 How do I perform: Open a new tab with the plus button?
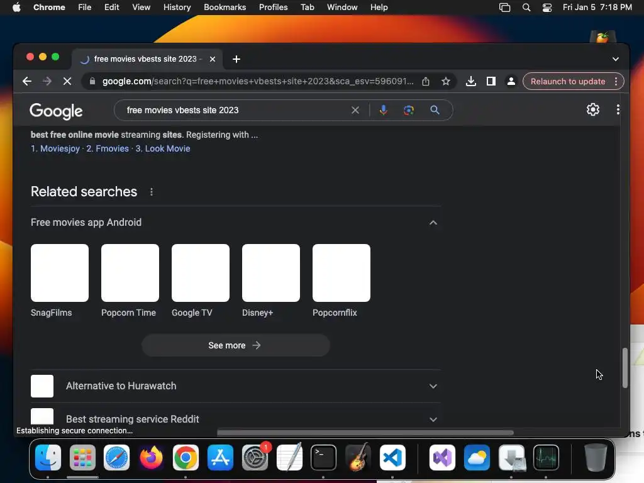[x=236, y=59]
